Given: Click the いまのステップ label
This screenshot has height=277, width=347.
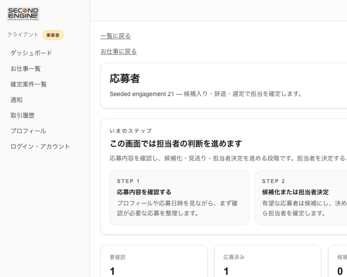Looking at the screenshot, I should coord(131,131).
